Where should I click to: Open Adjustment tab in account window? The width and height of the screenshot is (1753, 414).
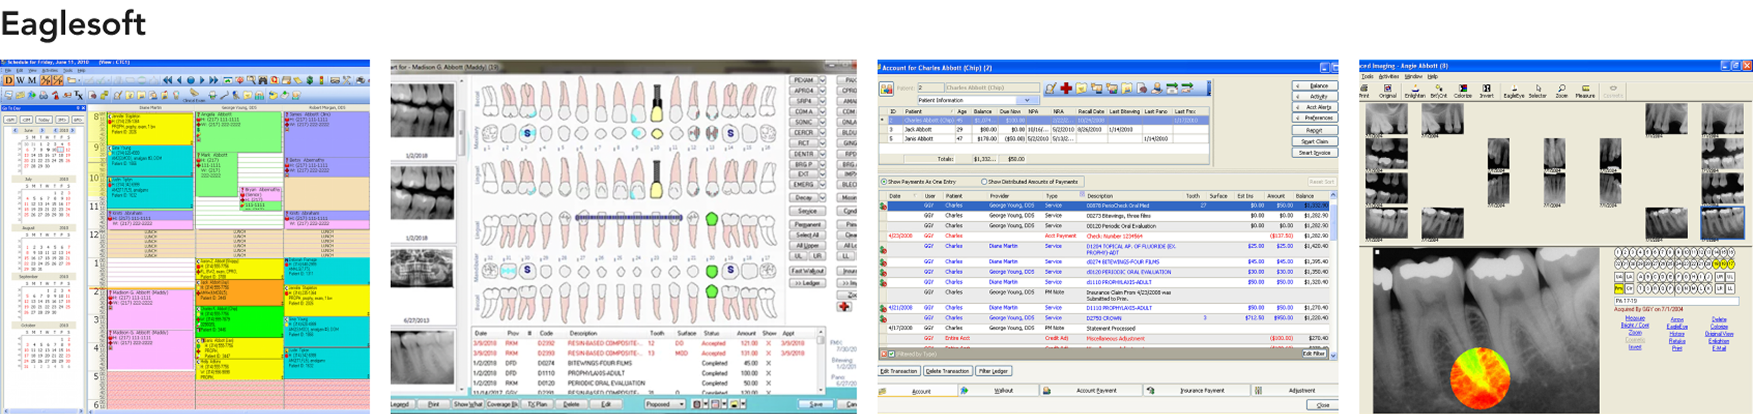(1295, 391)
